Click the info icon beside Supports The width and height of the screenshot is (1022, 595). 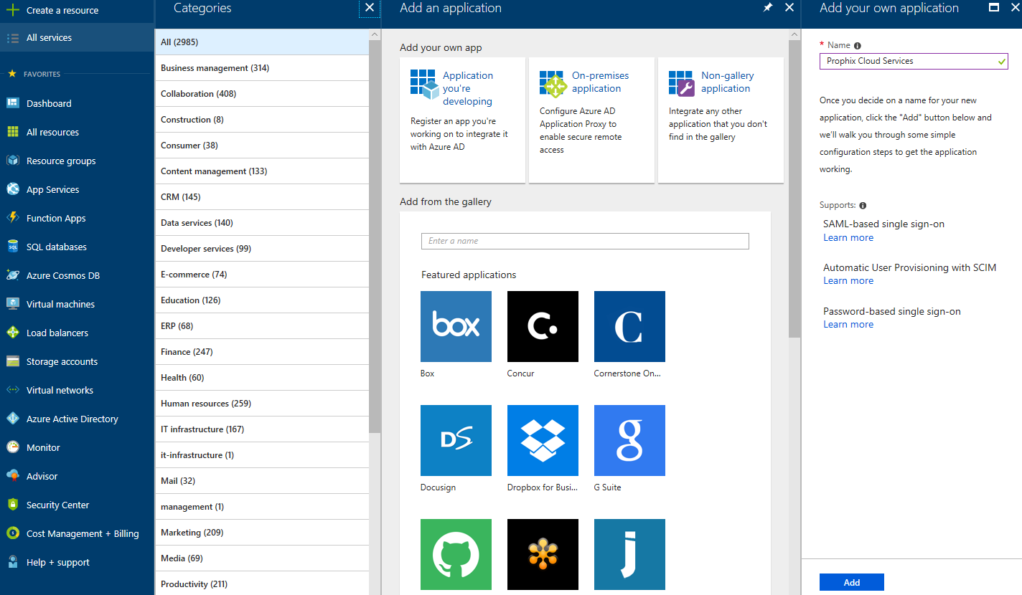coord(863,206)
